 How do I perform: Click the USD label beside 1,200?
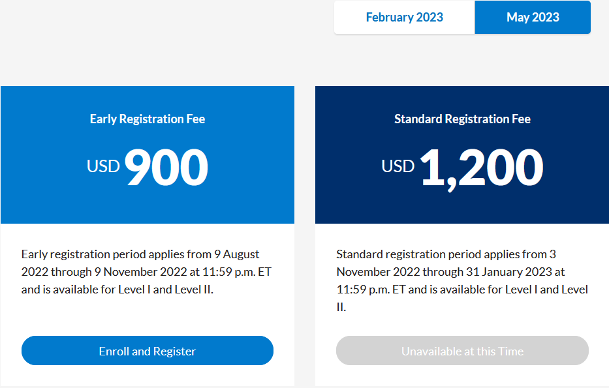coord(398,166)
